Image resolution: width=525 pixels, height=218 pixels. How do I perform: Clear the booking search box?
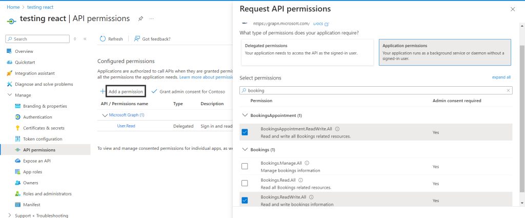coord(508,90)
